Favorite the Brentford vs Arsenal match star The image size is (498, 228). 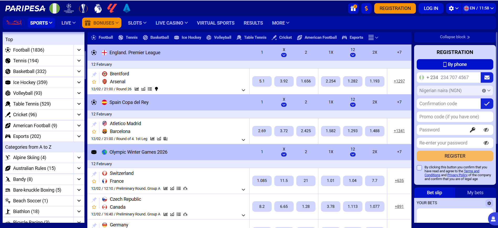[x=94, y=82]
